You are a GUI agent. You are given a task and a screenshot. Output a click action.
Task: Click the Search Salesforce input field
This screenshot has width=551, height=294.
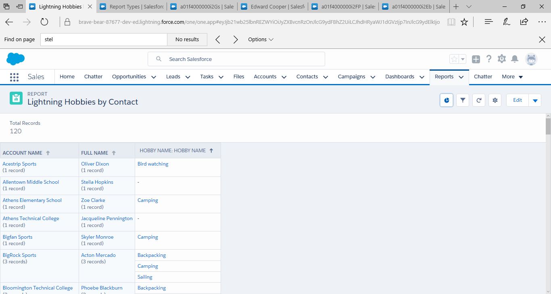236,59
